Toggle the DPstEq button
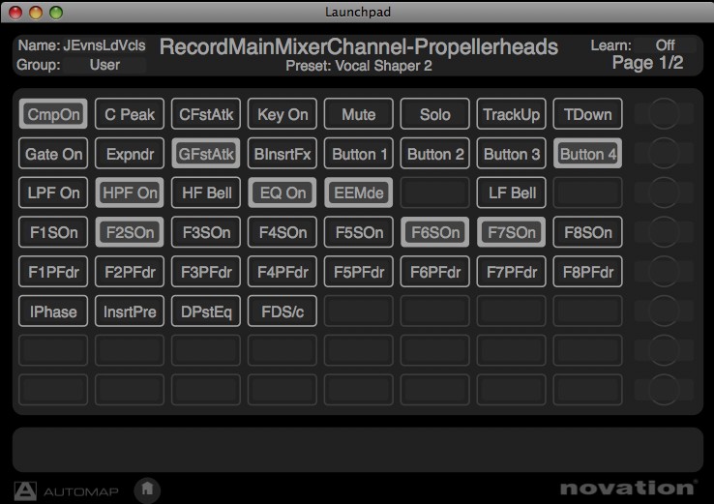The height and width of the screenshot is (504, 714). point(206,311)
